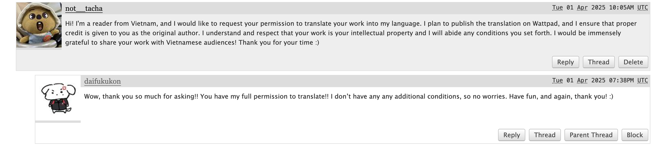Click "UTC" in the 07:38PM timestamp

[642, 80]
